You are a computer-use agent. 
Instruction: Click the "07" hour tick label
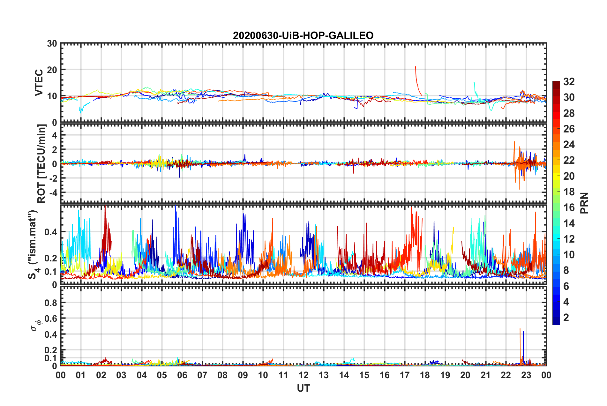pos(202,375)
